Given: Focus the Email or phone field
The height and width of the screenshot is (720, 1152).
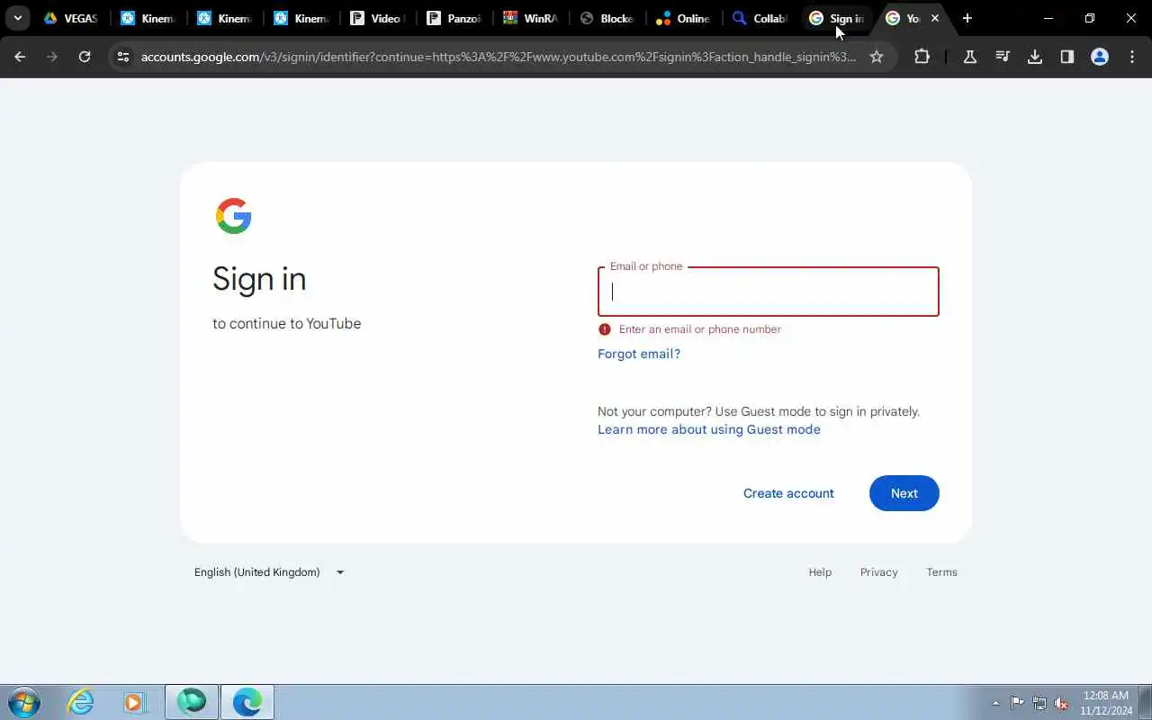Looking at the screenshot, I should [x=769, y=292].
